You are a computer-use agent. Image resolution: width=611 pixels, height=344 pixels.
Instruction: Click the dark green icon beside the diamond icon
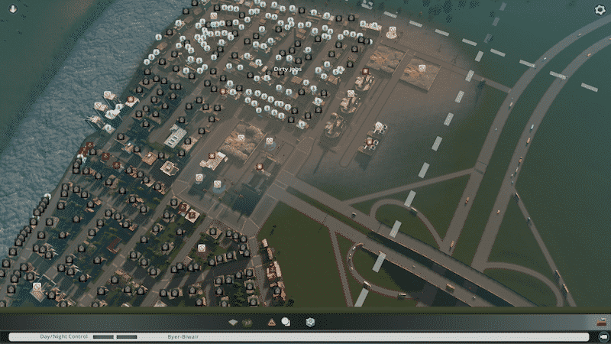pos(247,323)
